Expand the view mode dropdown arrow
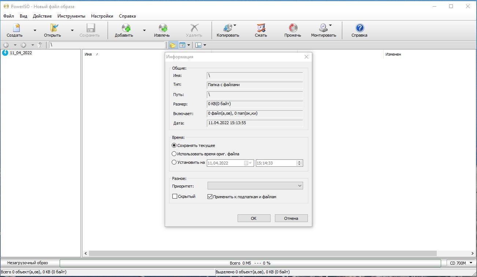 click(x=189, y=45)
